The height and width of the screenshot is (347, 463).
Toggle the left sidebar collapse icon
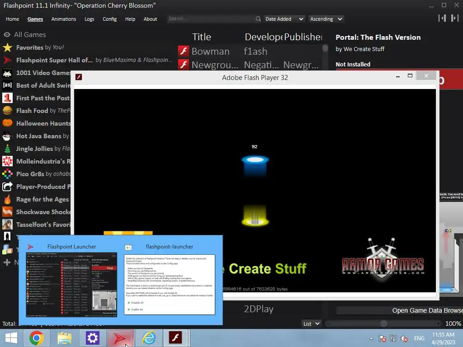click(x=442, y=18)
